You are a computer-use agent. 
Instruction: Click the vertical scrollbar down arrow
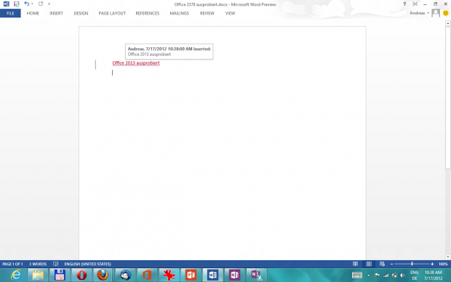pos(448,257)
